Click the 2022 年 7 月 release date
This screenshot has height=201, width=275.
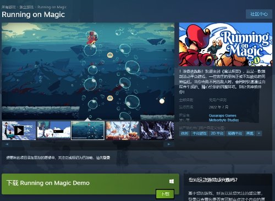click(x=218, y=107)
